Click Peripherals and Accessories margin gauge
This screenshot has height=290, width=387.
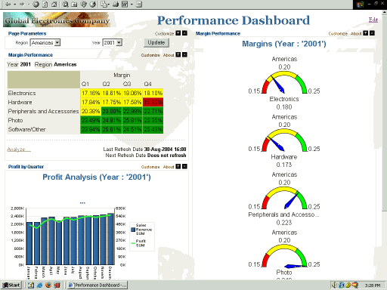coord(284,198)
